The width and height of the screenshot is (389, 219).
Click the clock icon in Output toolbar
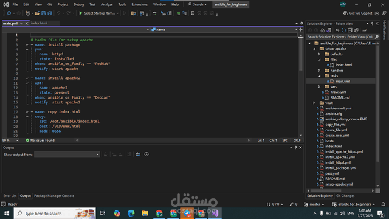coord(146,155)
